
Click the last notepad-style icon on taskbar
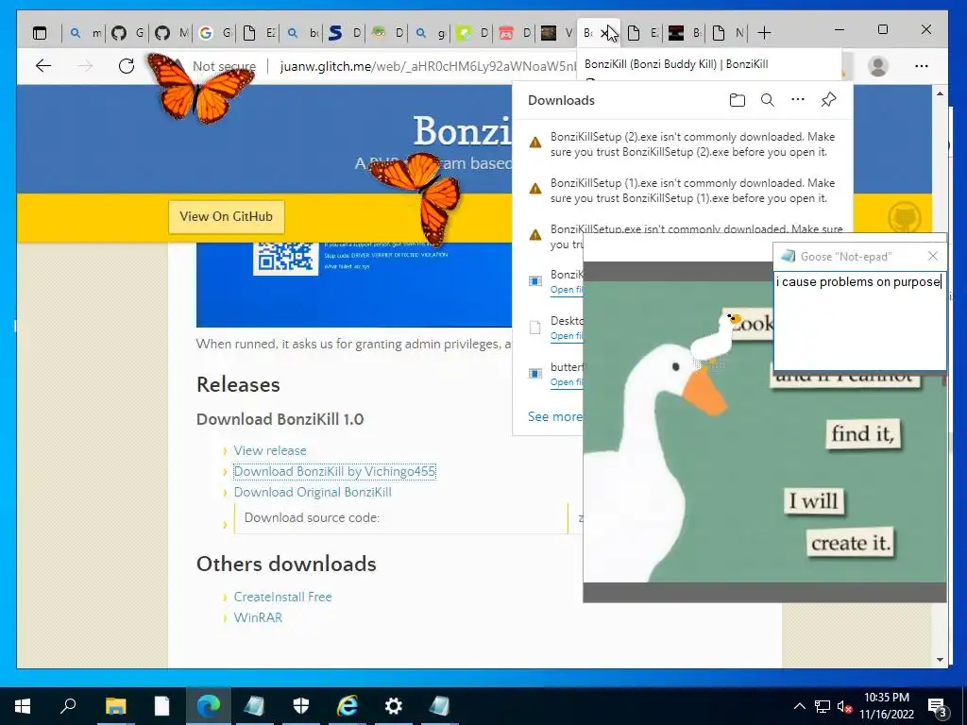(x=440, y=706)
